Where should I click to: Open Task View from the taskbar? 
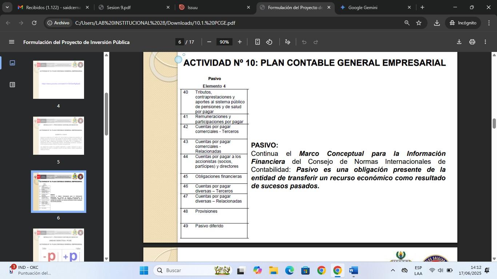pyautogui.click(x=241, y=270)
